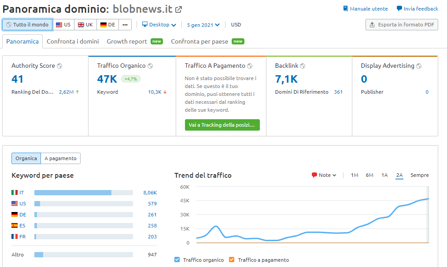Click the IT keyword bar

(x=84, y=193)
